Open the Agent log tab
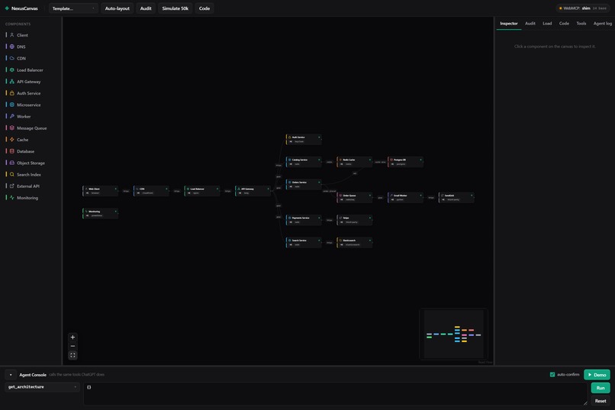 tap(603, 24)
